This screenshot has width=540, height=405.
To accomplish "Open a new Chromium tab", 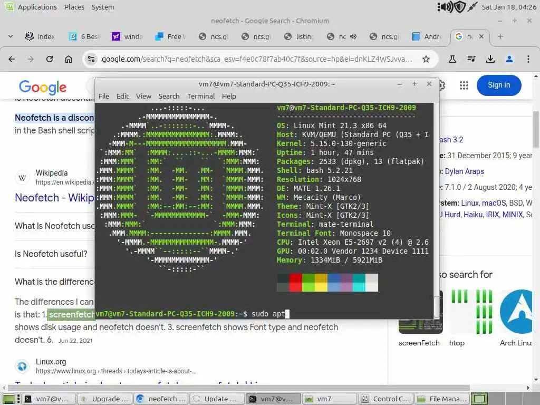I will pos(500,36).
